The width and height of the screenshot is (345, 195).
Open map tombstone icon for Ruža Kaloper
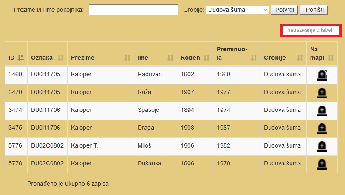coord(322,93)
